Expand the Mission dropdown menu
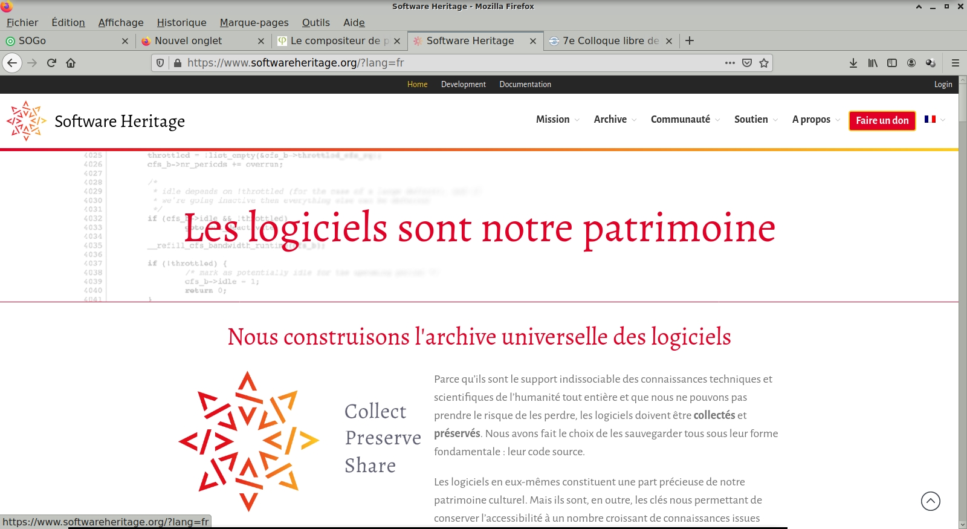 [558, 120]
